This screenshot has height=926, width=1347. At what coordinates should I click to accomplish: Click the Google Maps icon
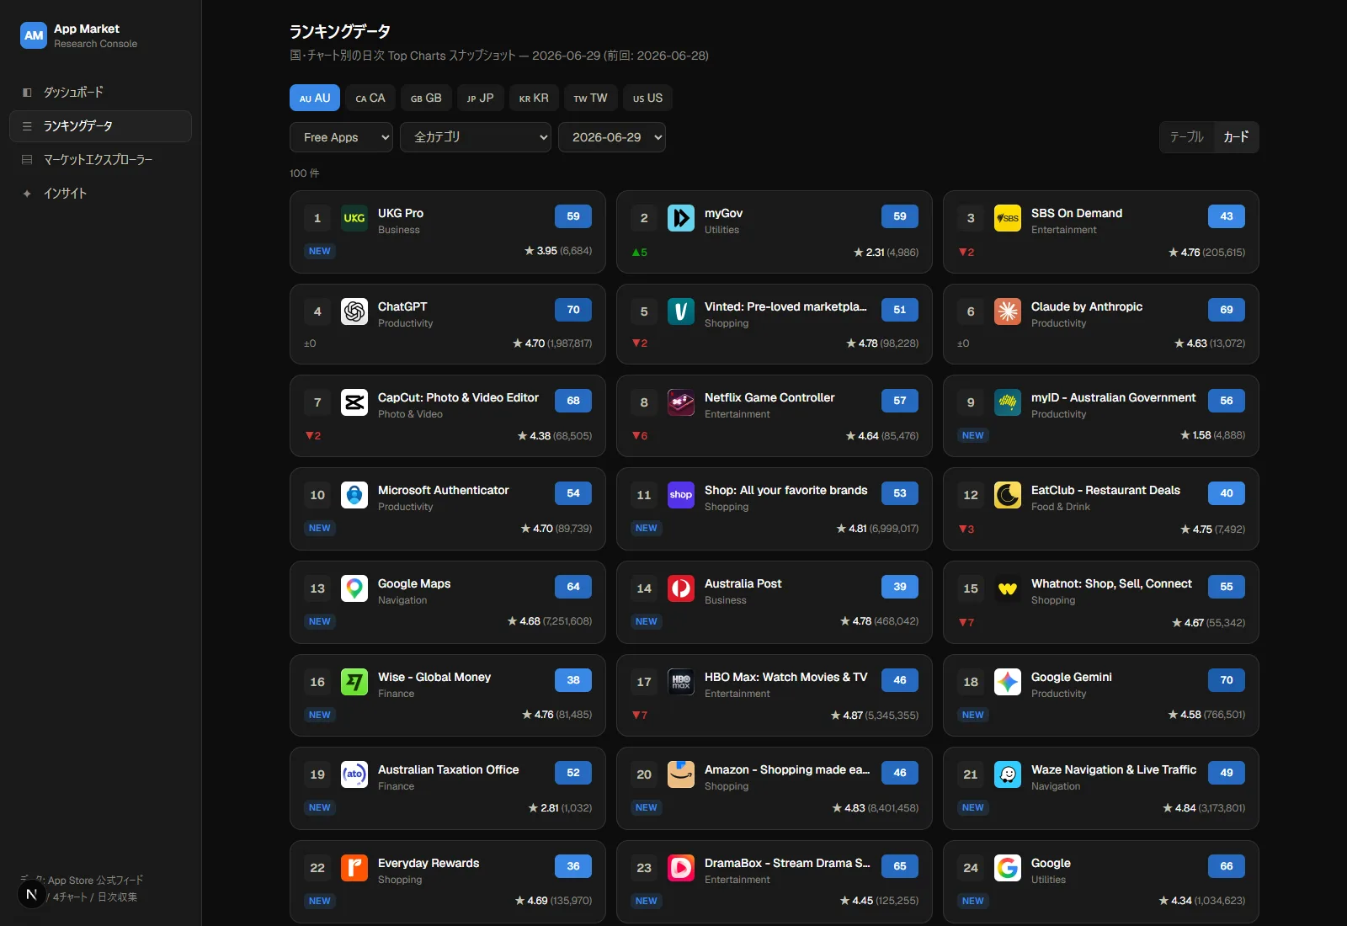pos(354,588)
